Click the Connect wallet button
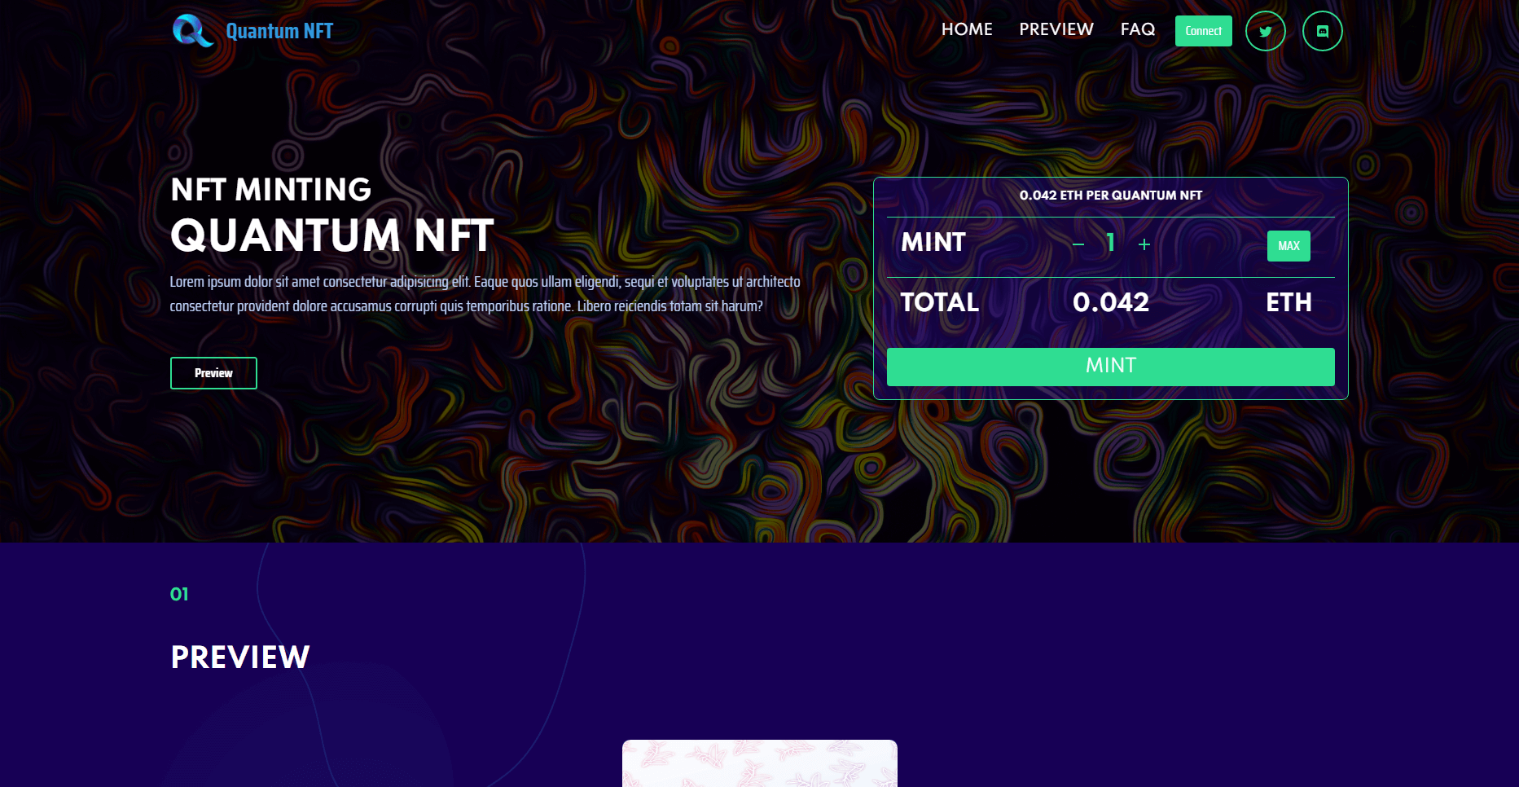Screen dimensions: 1519x787 pos(1204,31)
